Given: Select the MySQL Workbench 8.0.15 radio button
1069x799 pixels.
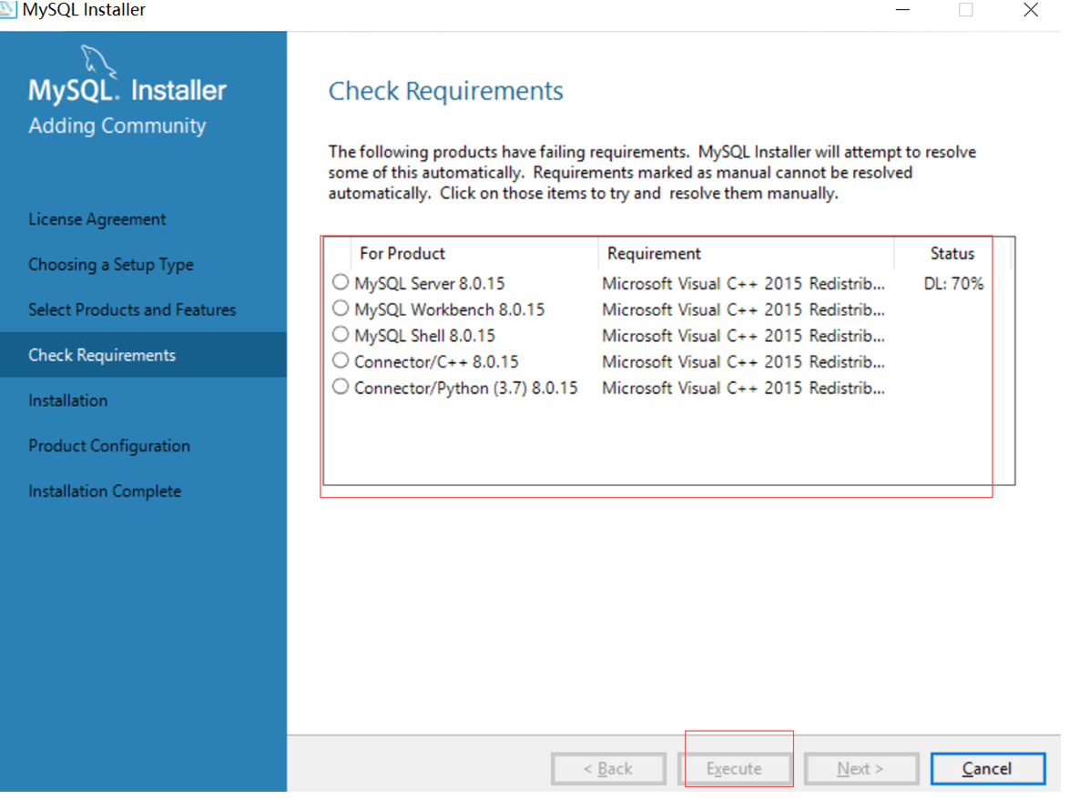Looking at the screenshot, I should (341, 308).
